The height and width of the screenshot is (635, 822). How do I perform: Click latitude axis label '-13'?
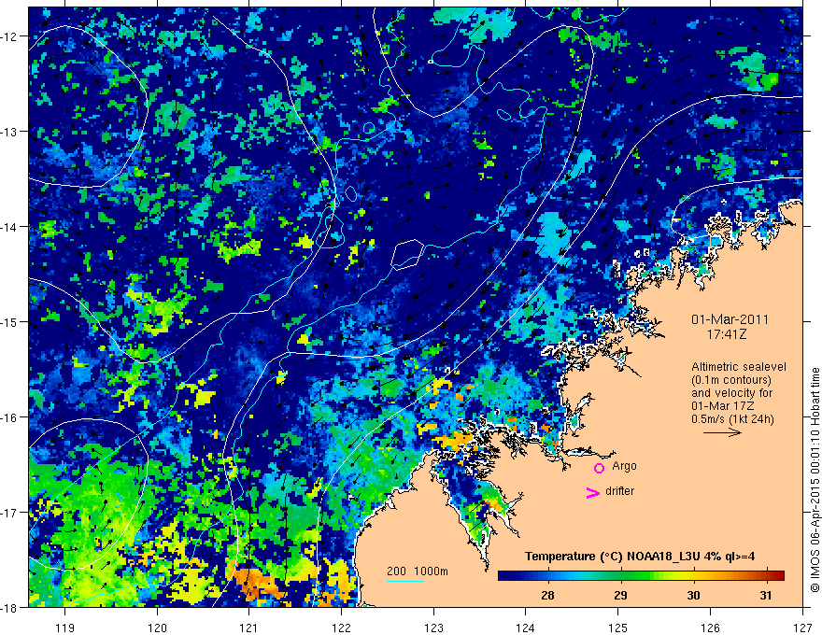pyautogui.click(x=10, y=132)
